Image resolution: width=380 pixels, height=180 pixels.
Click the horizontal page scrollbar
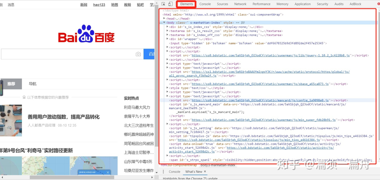(72, 177)
